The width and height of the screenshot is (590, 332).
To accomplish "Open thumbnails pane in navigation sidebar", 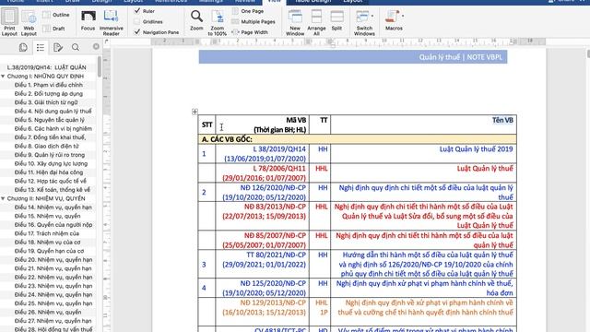I will 23,47.
